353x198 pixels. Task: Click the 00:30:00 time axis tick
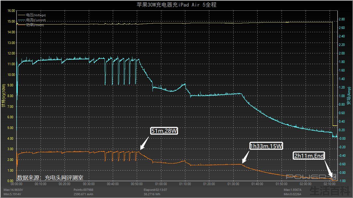pyautogui.click(x=89, y=184)
